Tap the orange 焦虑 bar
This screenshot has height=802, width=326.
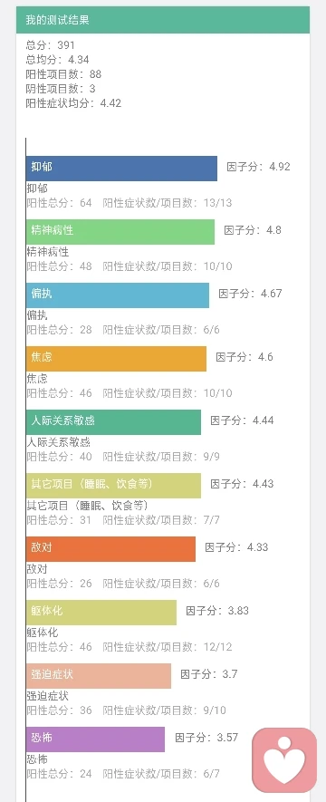pyautogui.click(x=116, y=359)
